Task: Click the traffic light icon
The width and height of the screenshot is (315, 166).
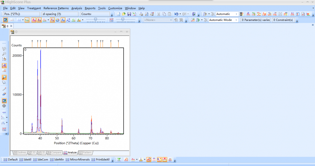Action: (x=241, y=14)
